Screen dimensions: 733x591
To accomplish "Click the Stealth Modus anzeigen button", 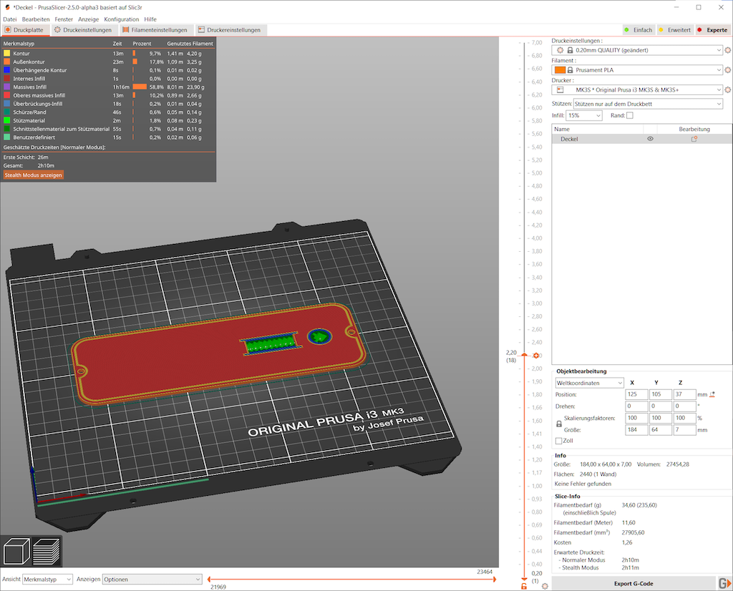I will [34, 175].
